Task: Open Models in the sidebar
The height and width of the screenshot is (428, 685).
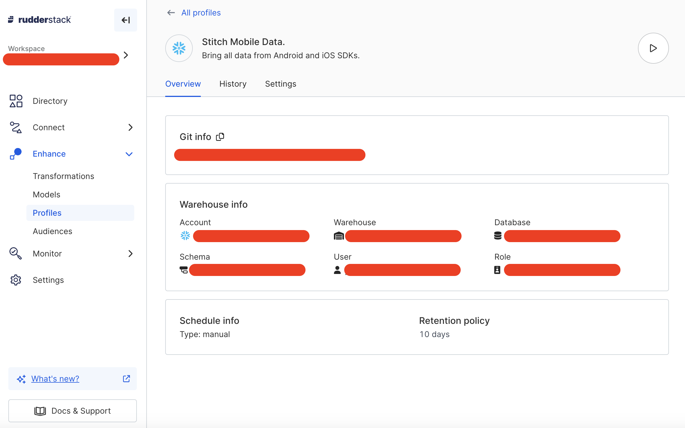Action: point(46,194)
